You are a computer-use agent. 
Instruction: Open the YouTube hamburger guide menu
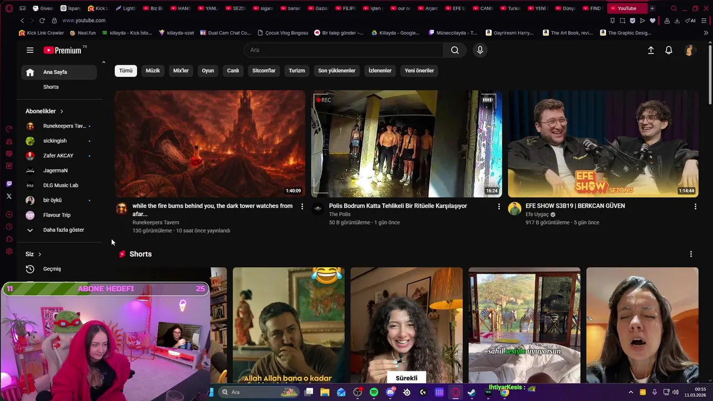(x=30, y=50)
